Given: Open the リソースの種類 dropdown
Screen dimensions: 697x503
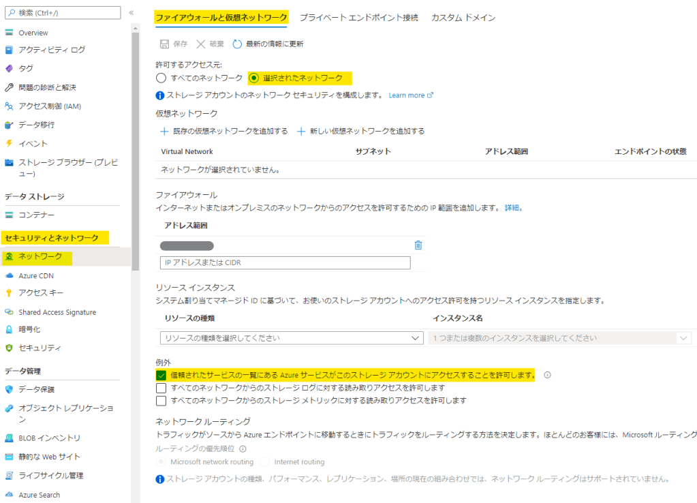Looking at the screenshot, I should click(291, 337).
